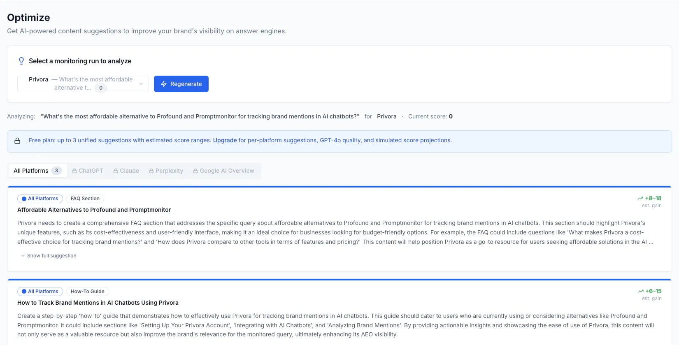Screen dimensions: 679x345
Task: Click All Platforms badge on FAQ Section card
Action: coord(40,199)
